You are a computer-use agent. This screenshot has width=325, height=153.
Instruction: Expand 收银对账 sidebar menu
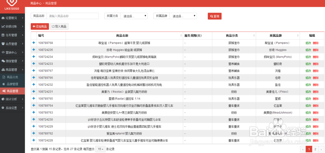pyautogui.click(x=12, y=27)
